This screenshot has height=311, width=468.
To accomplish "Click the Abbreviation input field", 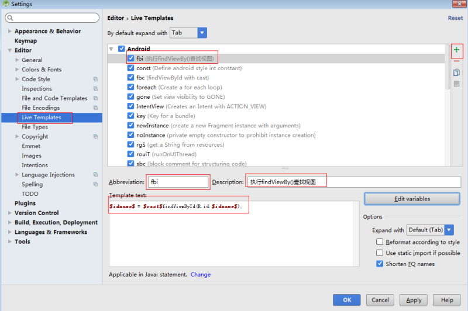I will pyautogui.click(x=178, y=182).
